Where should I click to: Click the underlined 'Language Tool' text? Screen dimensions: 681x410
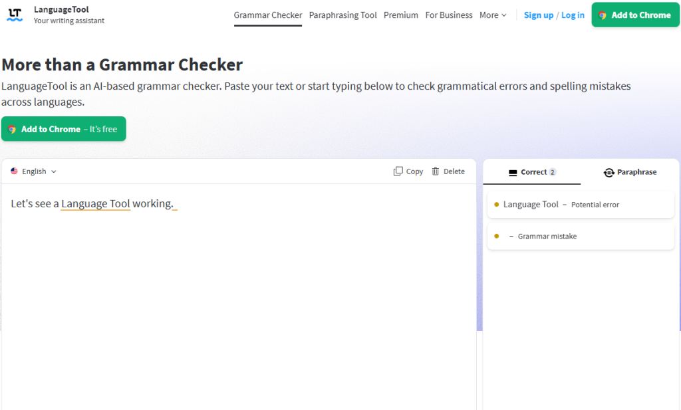96,203
